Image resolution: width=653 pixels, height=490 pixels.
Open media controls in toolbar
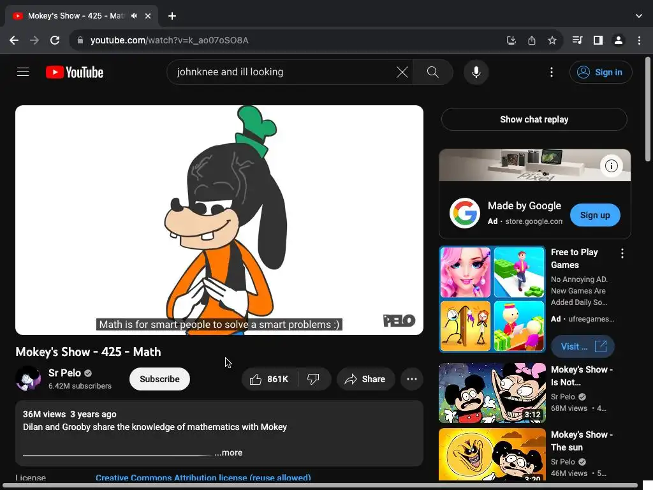point(577,40)
